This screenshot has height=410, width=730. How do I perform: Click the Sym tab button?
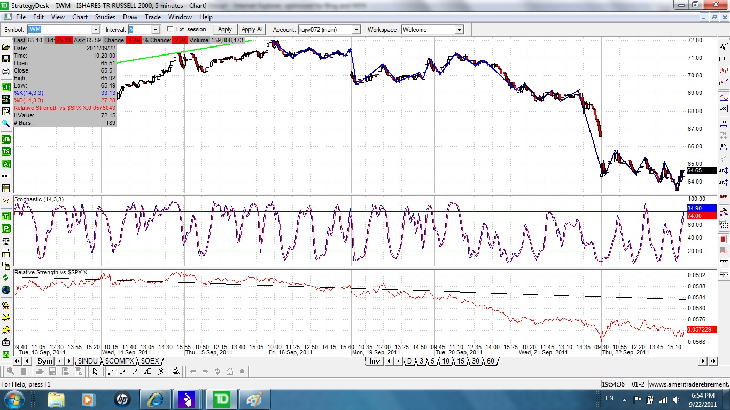tap(45, 361)
